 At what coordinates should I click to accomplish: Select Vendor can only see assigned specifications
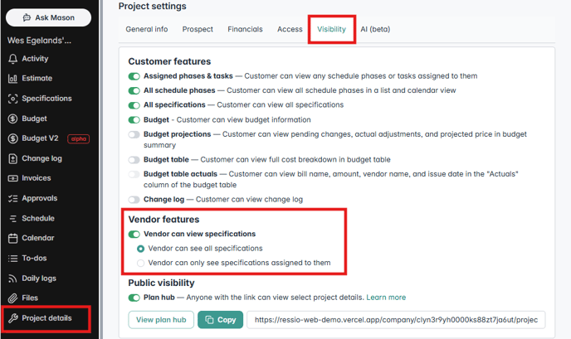pyautogui.click(x=140, y=263)
